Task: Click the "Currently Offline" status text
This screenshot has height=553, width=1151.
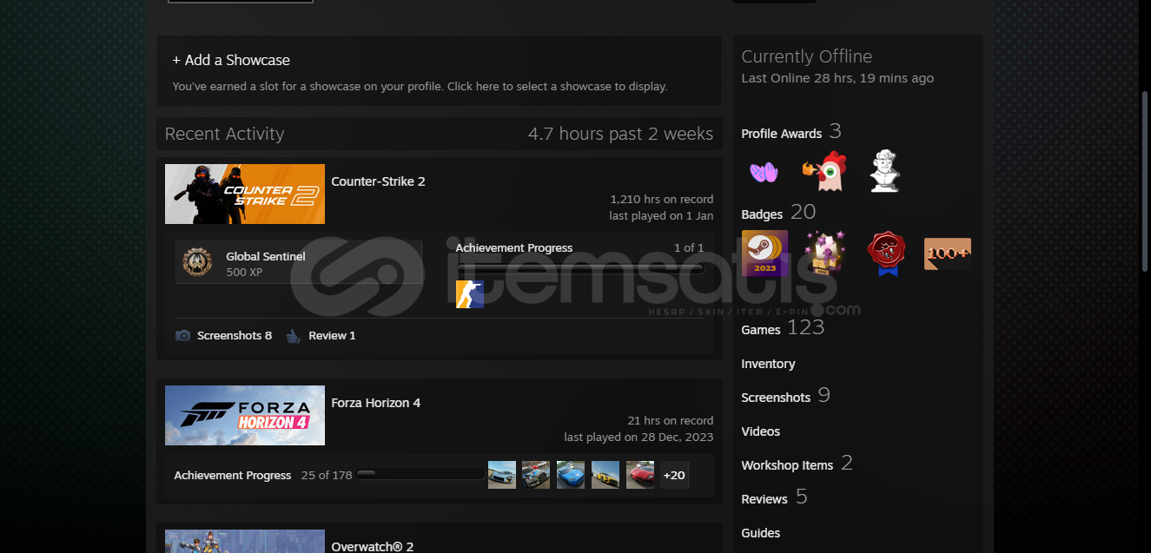Action: (807, 56)
